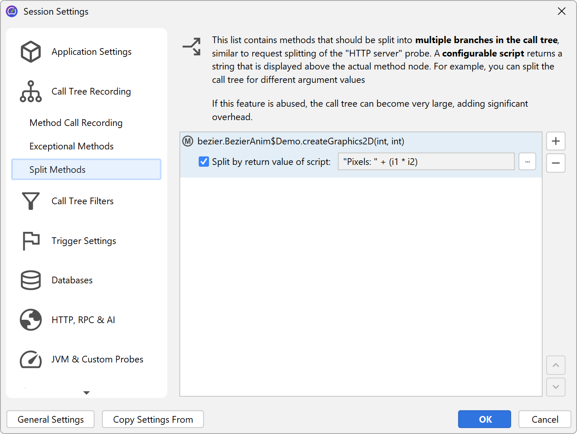Move the selected method up in list

(556, 365)
